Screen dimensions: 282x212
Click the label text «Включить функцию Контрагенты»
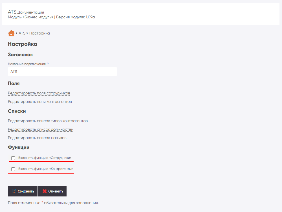[x=45, y=169]
